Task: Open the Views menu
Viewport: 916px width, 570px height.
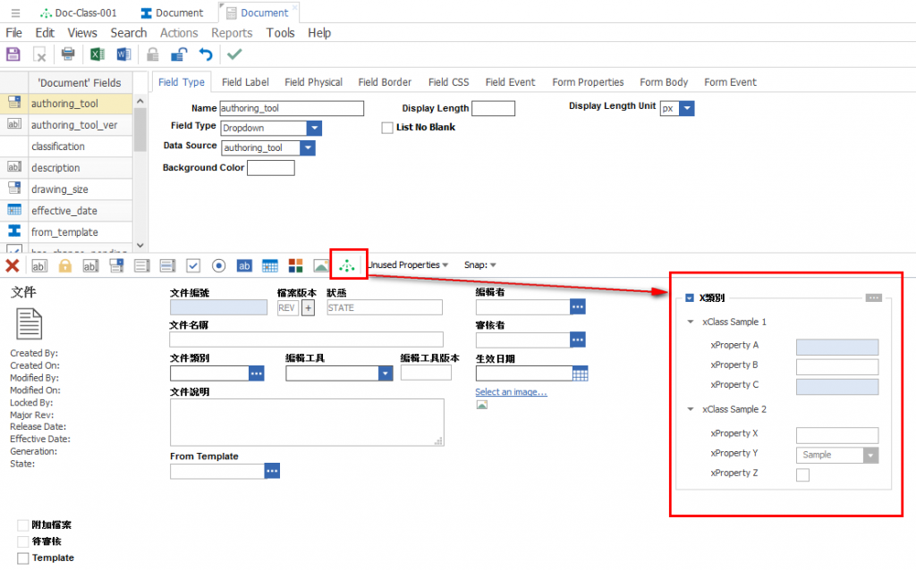Action: 82,33
